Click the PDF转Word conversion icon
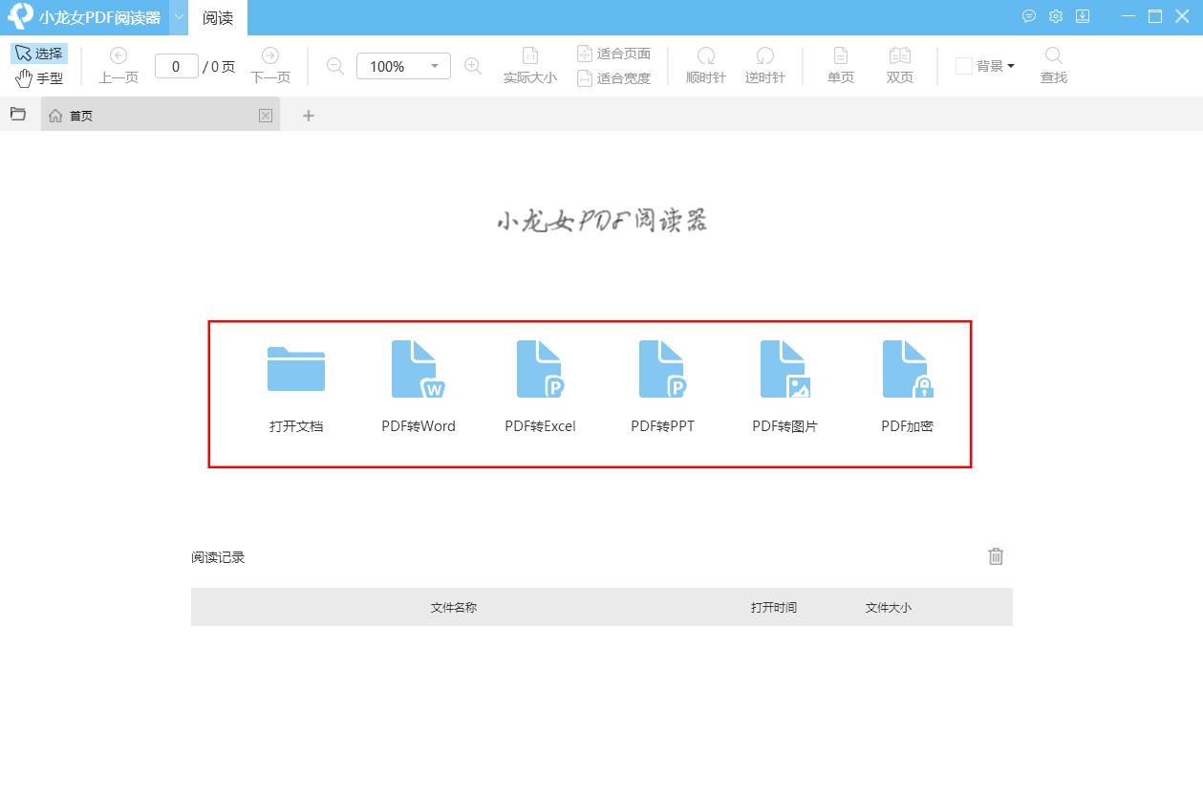1203x801 pixels. pyautogui.click(x=418, y=370)
